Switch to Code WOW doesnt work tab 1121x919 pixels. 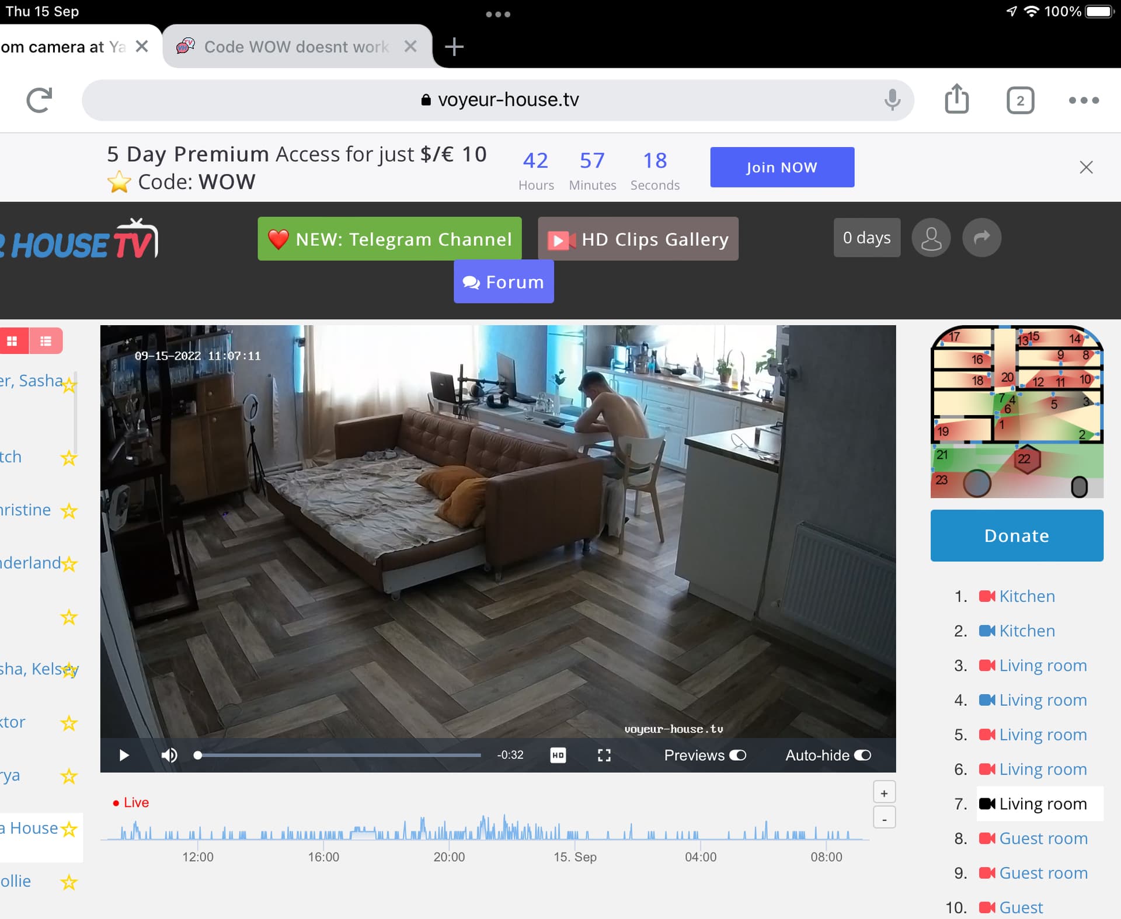pyautogui.click(x=295, y=47)
